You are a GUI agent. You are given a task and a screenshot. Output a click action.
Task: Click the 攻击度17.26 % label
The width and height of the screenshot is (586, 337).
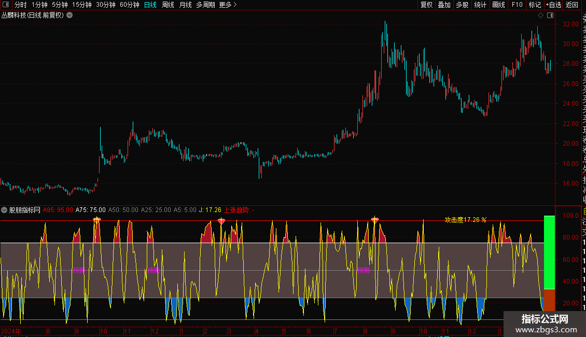pos(465,220)
